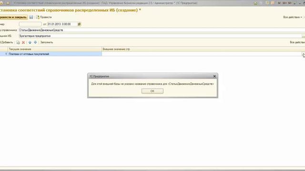The image size is (305, 171).
Task: Click the document number input field
Action: [30, 24]
